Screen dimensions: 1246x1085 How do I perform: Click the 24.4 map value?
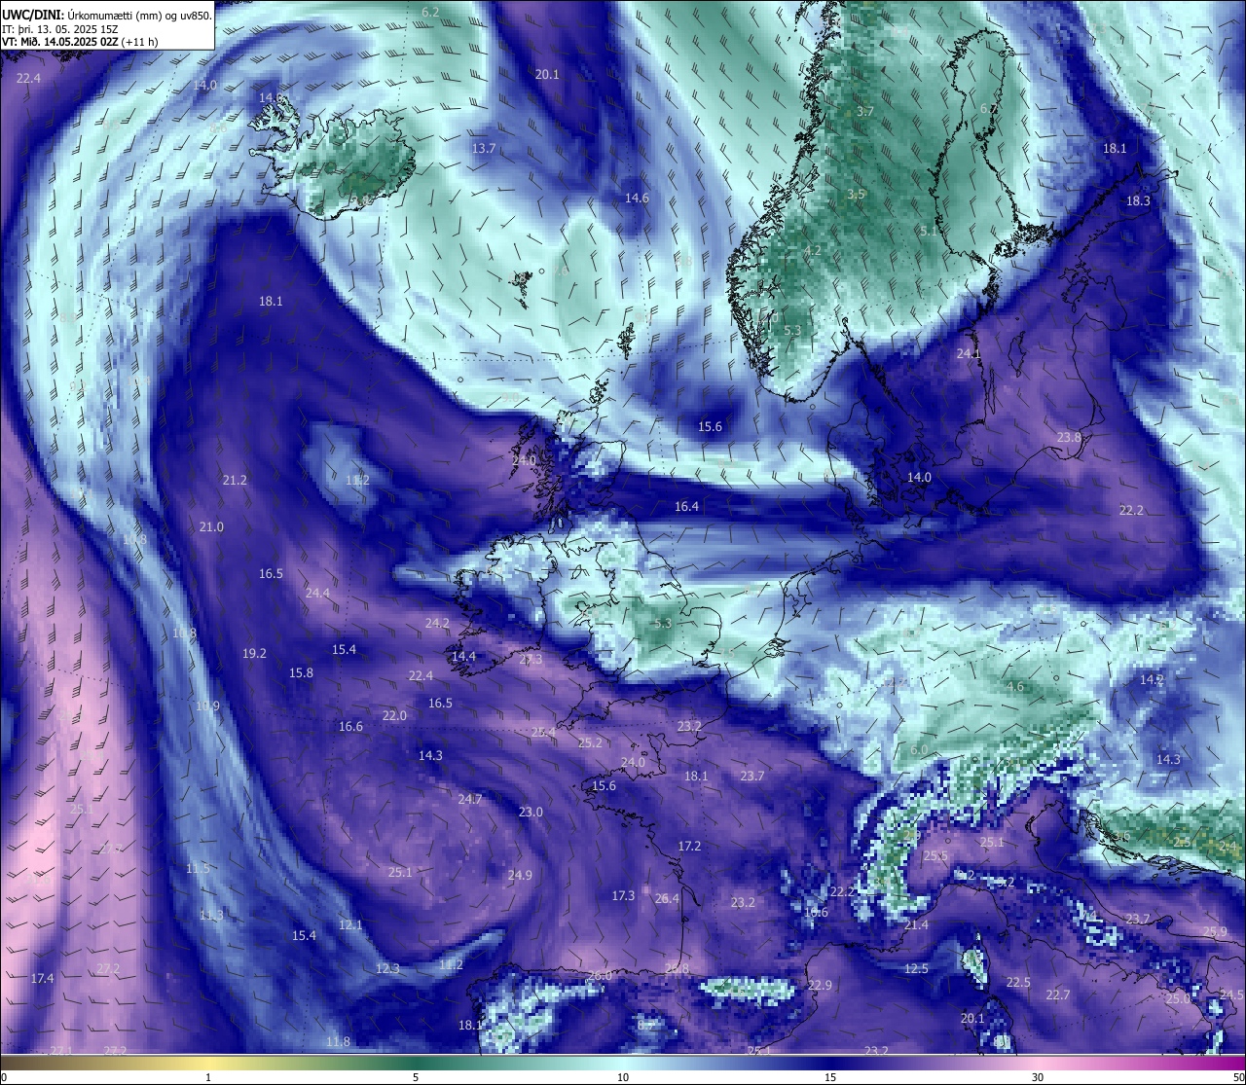click(x=317, y=593)
